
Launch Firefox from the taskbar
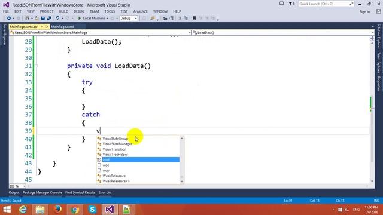(57, 210)
